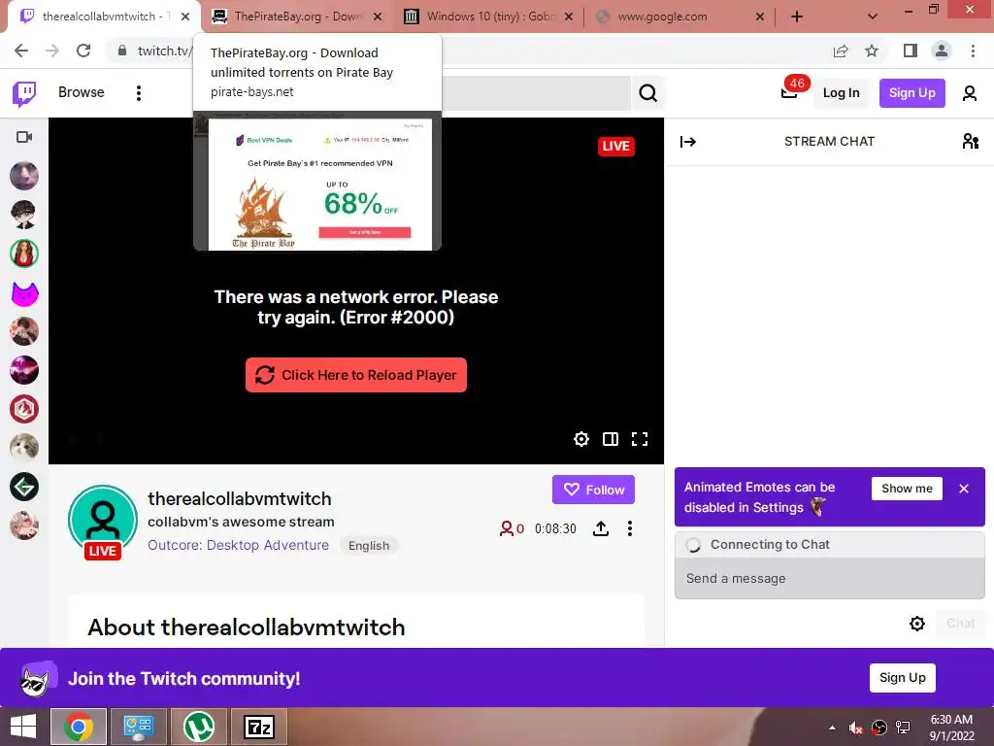Open the notifications inbox with 46 badge
This screenshot has height=746, width=994.
point(789,92)
